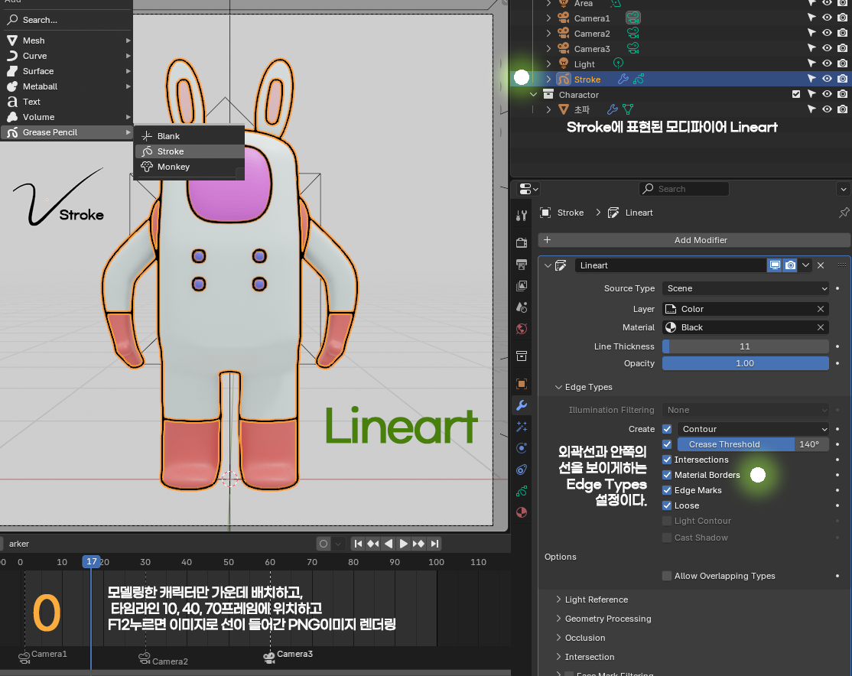Adjust the Line Thickness slider

click(745, 346)
